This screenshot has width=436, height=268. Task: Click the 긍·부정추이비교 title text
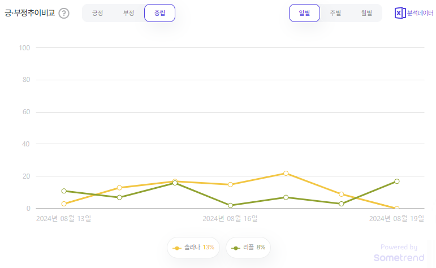29,13
